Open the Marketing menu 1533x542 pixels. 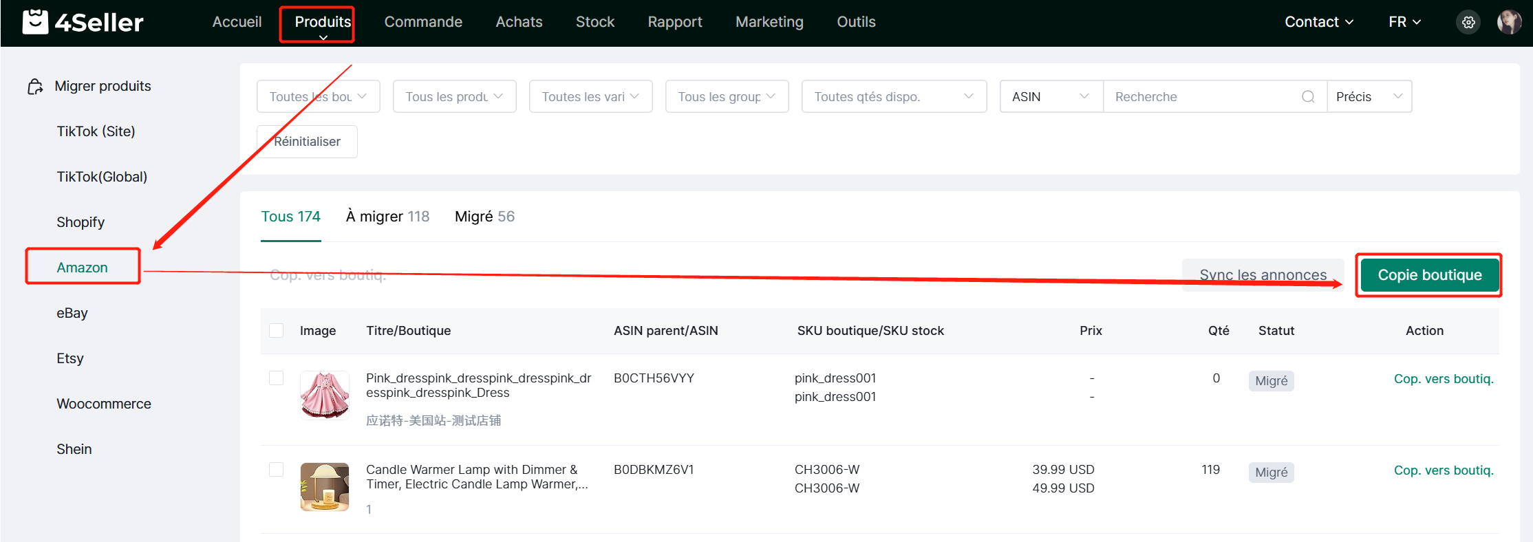click(x=769, y=22)
